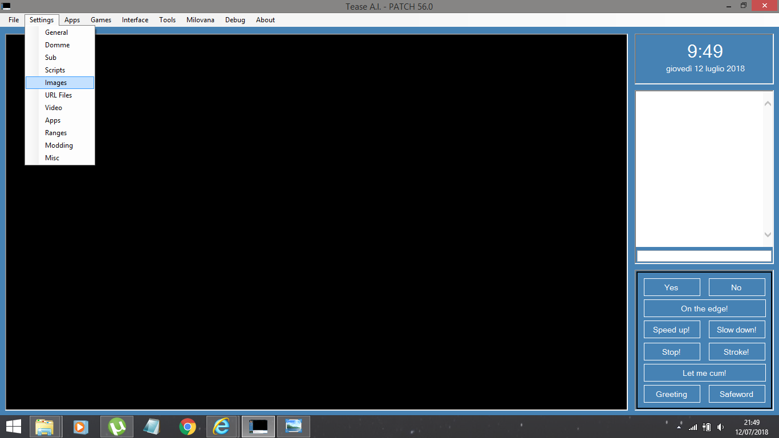
Task: Open the Games menu
Action: tap(101, 20)
